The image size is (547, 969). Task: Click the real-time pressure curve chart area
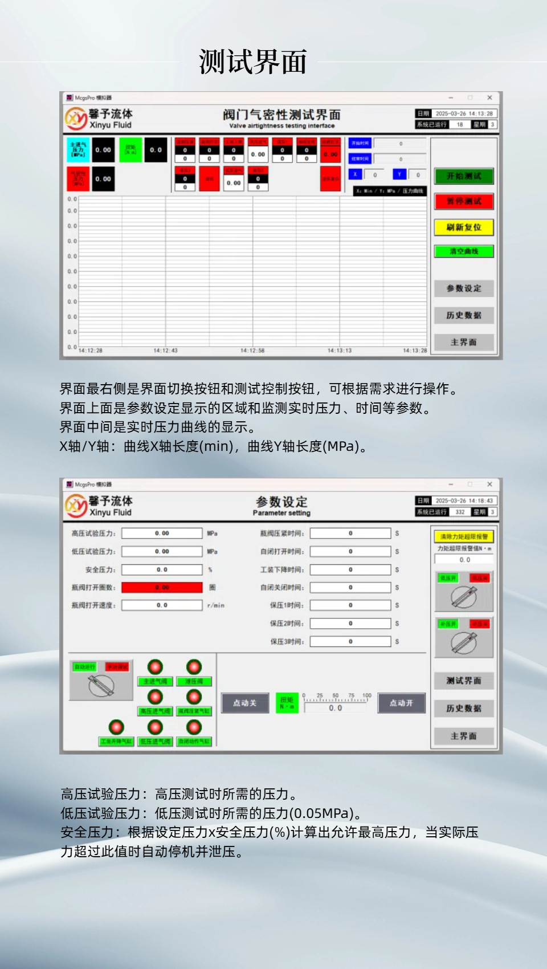252,271
